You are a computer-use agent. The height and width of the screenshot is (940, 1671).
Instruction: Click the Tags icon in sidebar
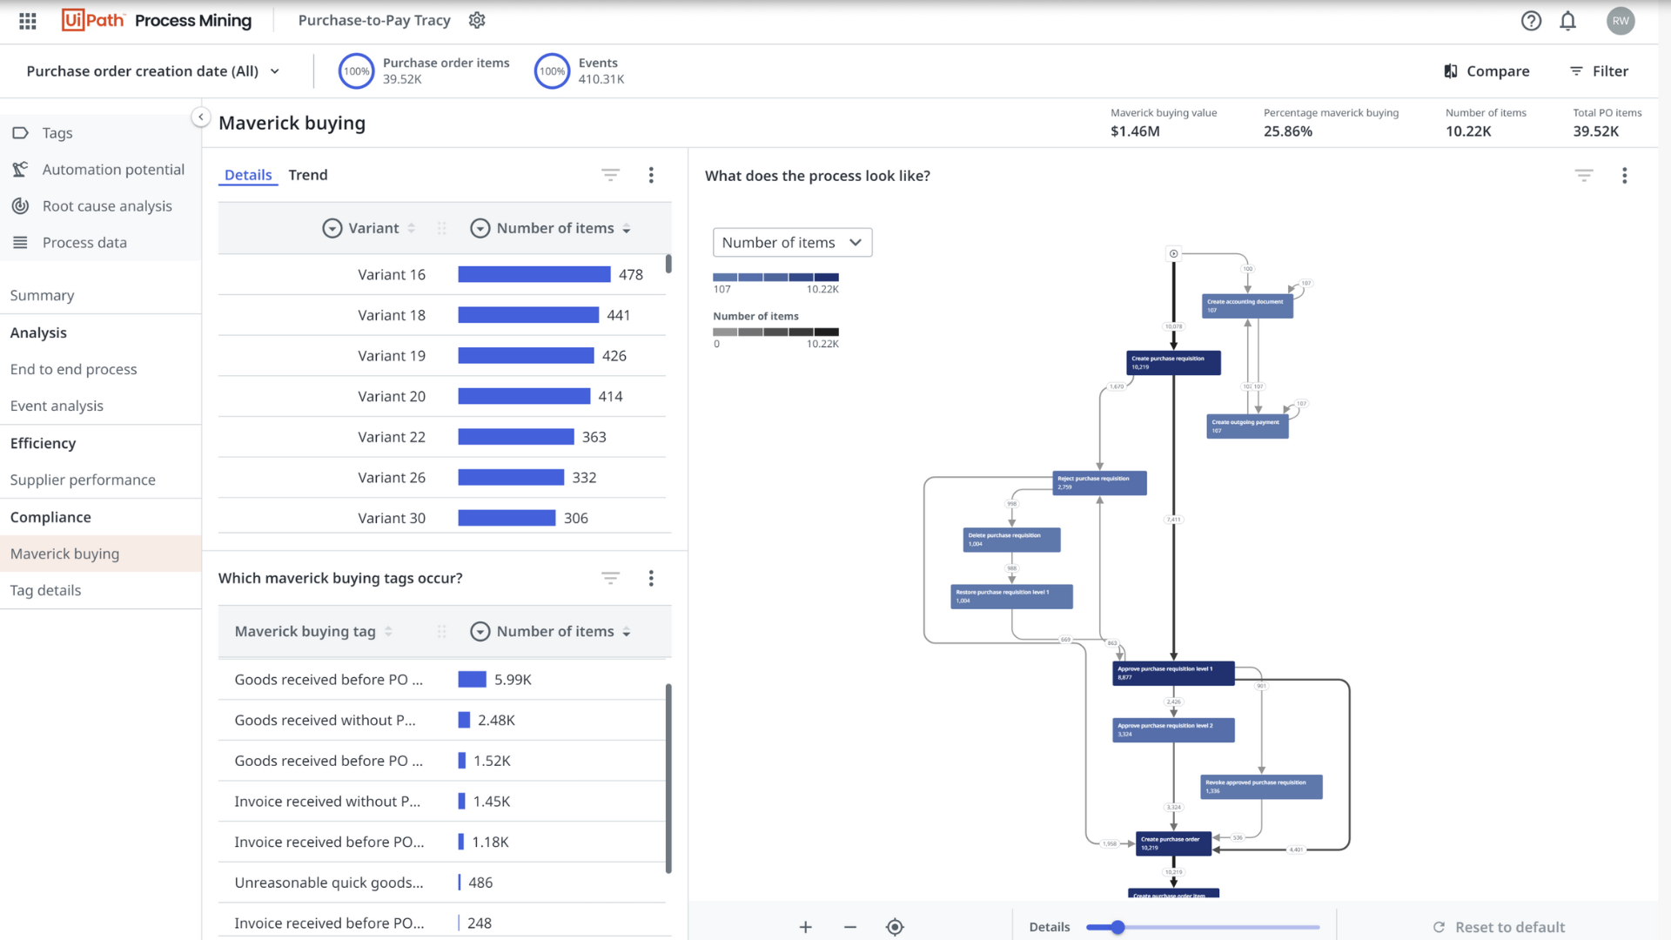click(20, 133)
